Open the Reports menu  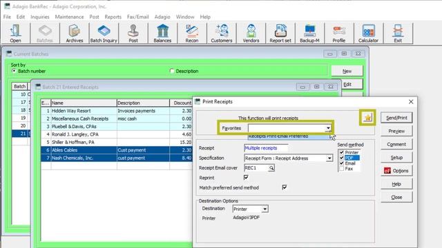(113, 17)
